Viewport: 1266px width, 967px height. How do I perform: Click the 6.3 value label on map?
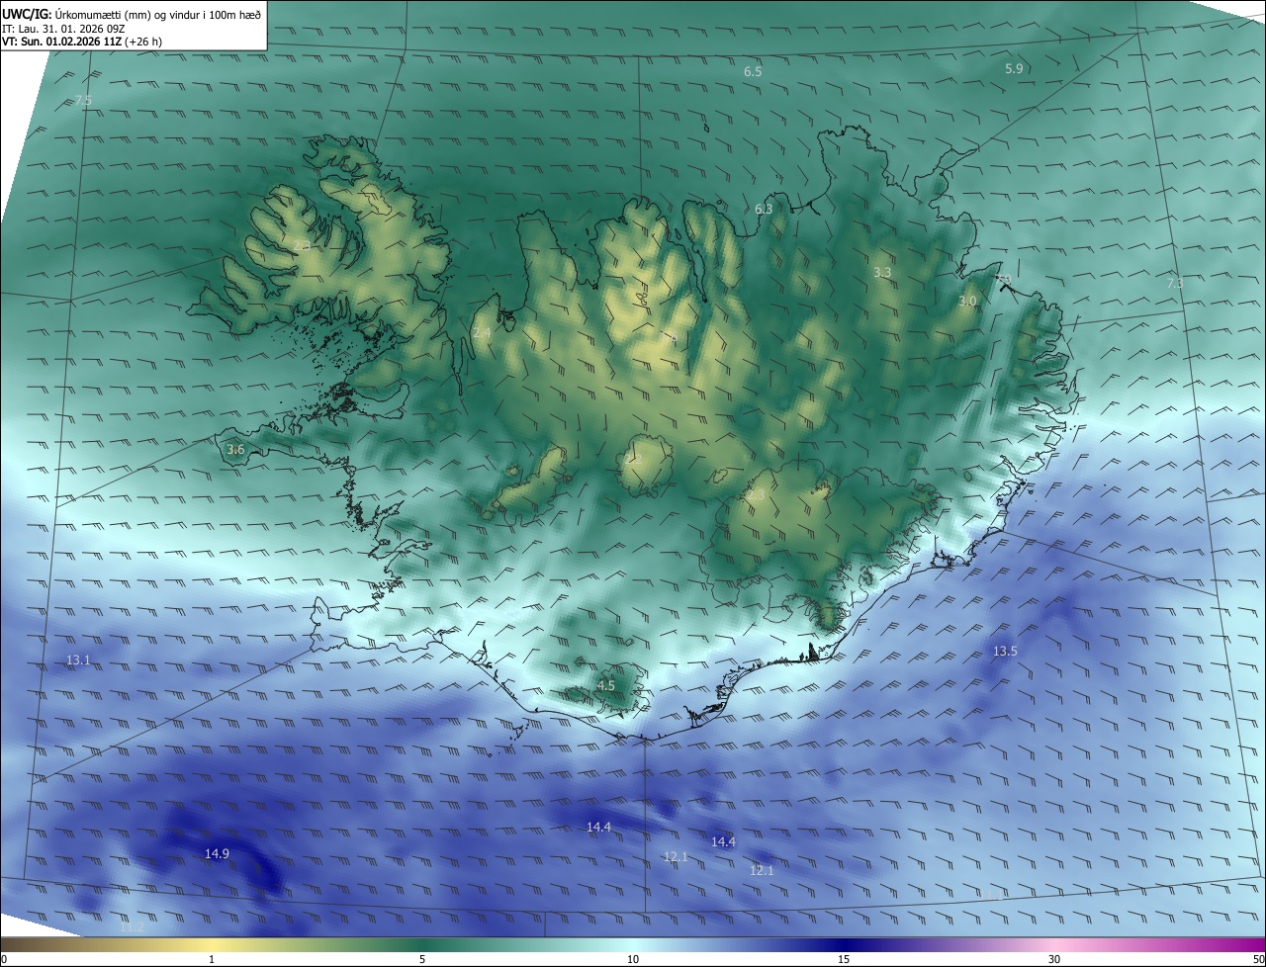coord(764,209)
